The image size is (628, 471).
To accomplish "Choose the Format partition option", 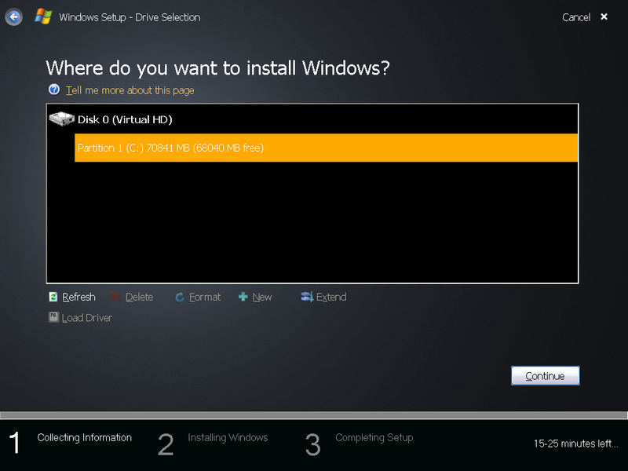I will click(x=205, y=298).
